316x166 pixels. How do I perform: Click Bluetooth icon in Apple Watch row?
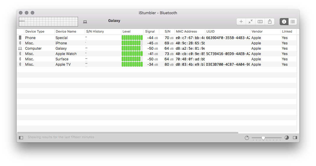[20, 54]
